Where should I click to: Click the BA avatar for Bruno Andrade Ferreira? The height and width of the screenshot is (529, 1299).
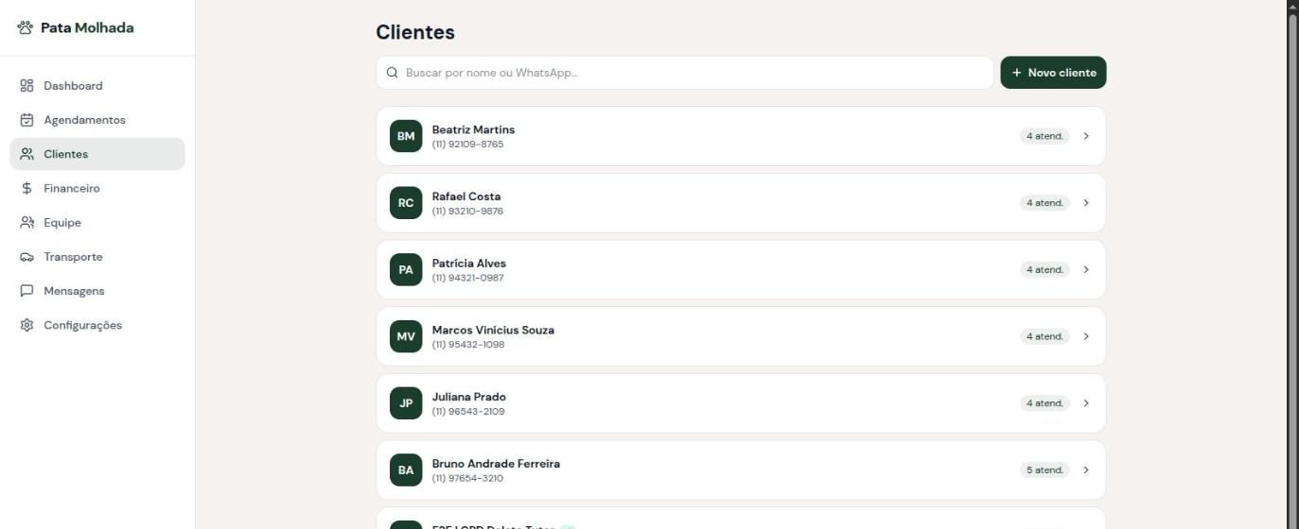click(406, 469)
